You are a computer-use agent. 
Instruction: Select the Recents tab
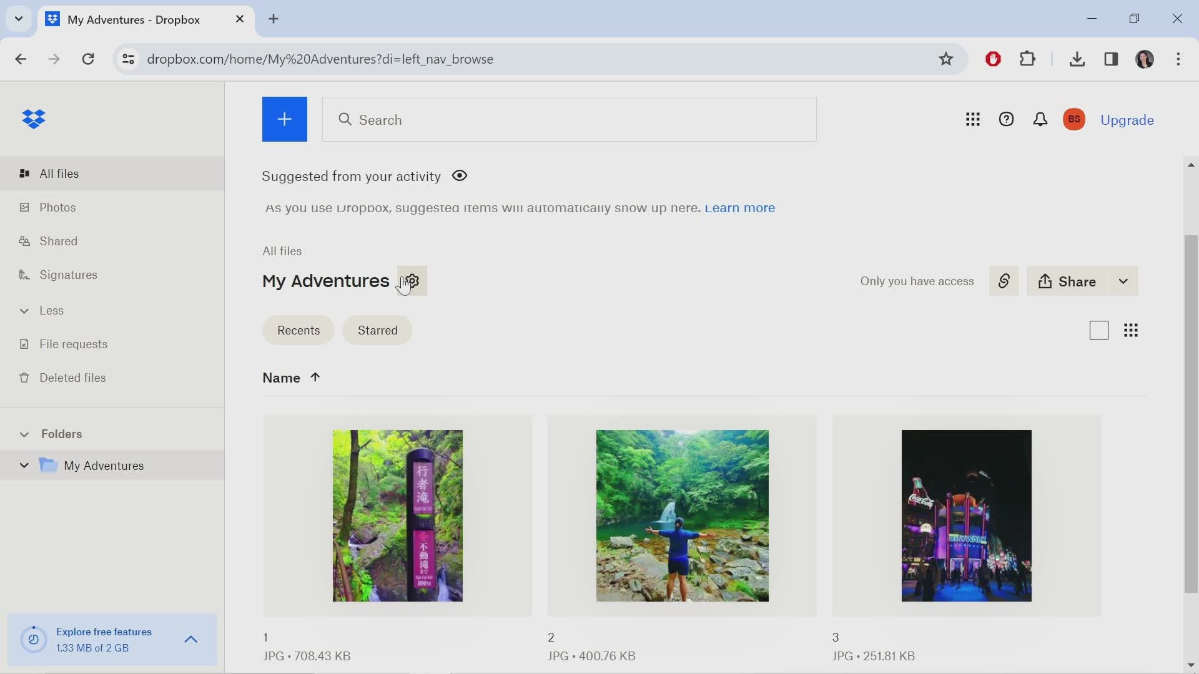pyautogui.click(x=299, y=330)
